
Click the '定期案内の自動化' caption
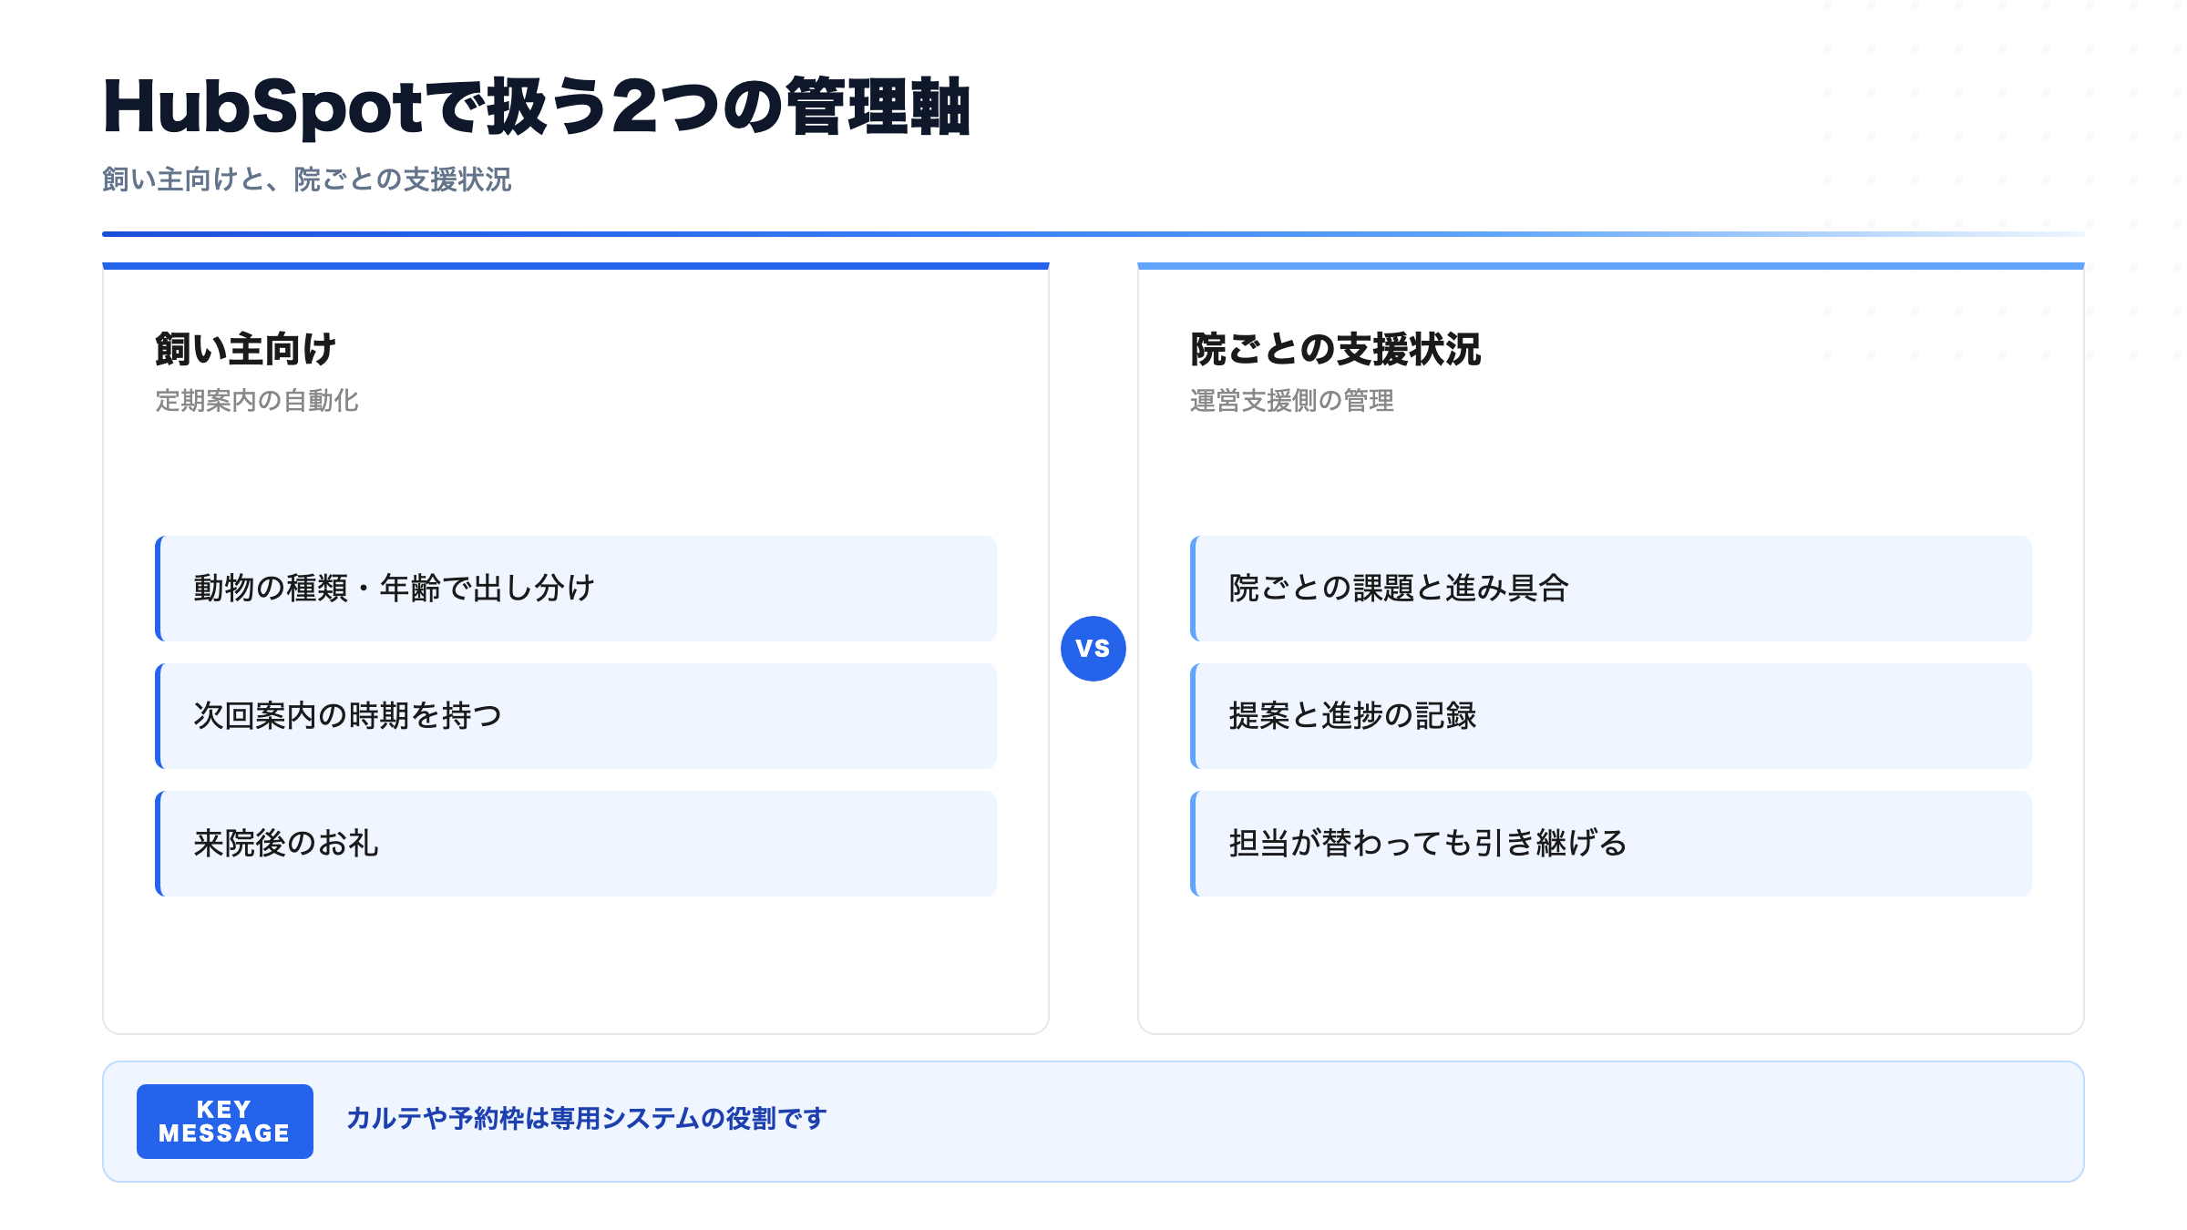tap(257, 401)
